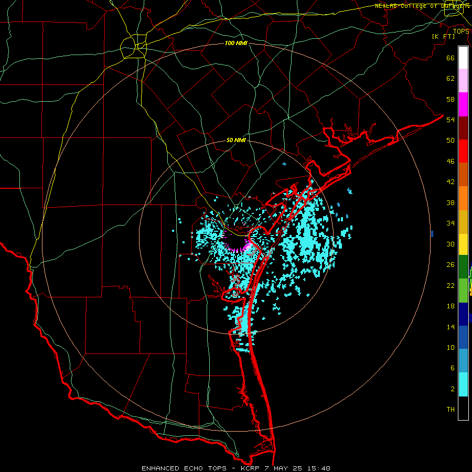Click the 18 value on the legend
Screen dimensions: 472x472
pos(450,306)
